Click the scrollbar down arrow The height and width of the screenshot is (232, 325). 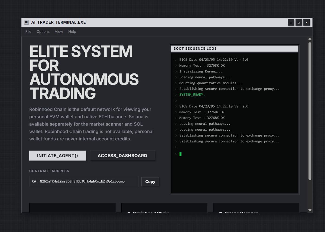pos(310,210)
